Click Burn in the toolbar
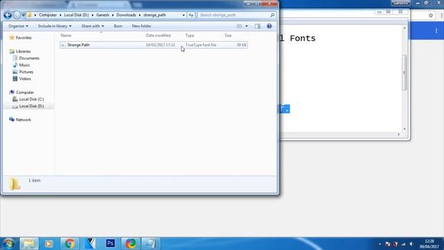This screenshot has height=250, width=444. click(x=118, y=26)
